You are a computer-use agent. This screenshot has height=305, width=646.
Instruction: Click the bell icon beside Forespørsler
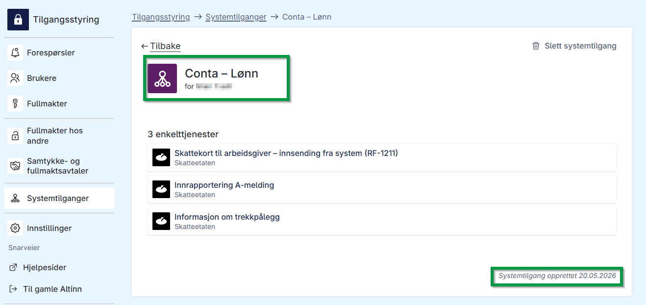15,52
